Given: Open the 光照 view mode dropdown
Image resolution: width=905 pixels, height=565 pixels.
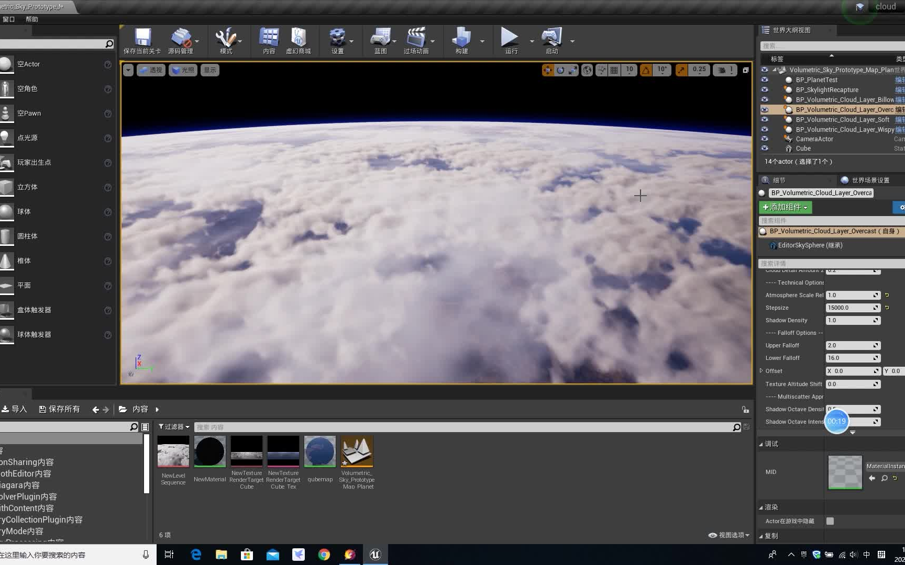Looking at the screenshot, I should pyautogui.click(x=183, y=70).
